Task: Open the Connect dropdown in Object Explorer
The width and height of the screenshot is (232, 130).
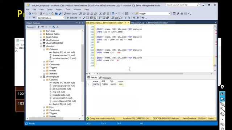Action: pos(32,27)
